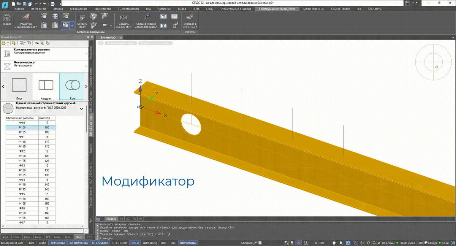Toggle ДИН-ВВОД dynamic input

point(150,243)
